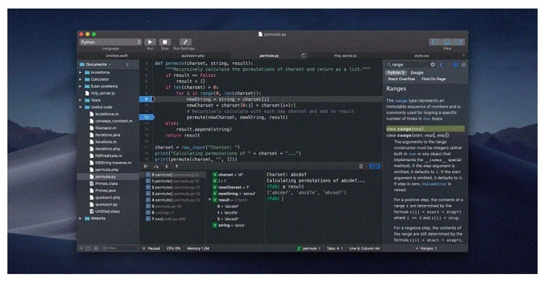Select stack frame 7 run()
Image resolution: width=545 pixels, height=282 pixels.
point(166,219)
